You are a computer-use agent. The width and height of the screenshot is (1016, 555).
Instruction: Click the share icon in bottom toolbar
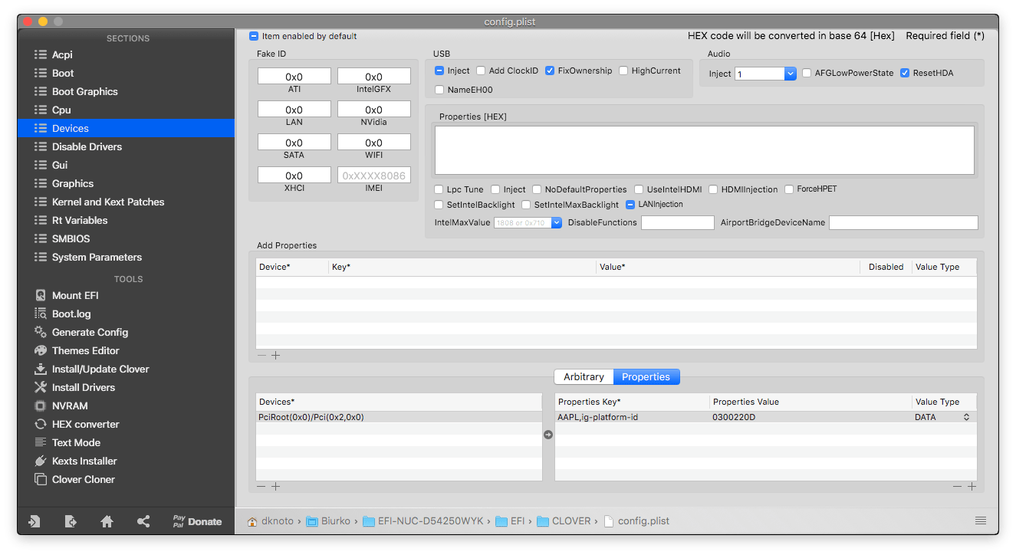point(143,521)
